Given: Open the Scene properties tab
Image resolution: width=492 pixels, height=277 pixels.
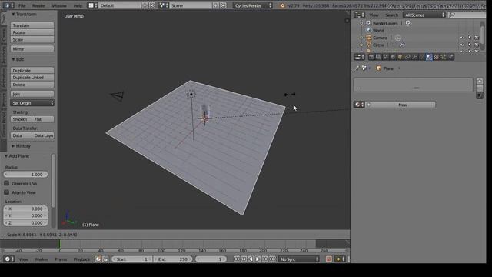Looking at the screenshot, I should tap(386, 57).
